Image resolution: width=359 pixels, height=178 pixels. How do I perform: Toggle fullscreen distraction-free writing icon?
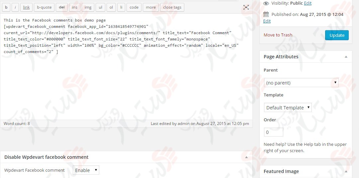[x=246, y=7]
